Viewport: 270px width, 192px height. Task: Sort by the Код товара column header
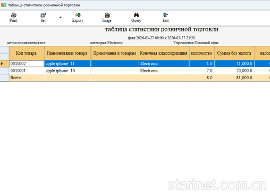tap(27, 53)
